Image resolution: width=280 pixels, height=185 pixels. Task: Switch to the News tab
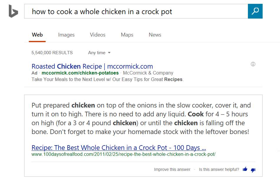point(155,35)
